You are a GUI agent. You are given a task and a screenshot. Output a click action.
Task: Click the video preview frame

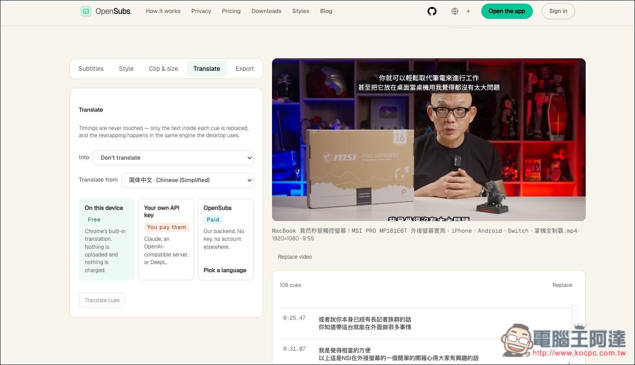(429, 139)
